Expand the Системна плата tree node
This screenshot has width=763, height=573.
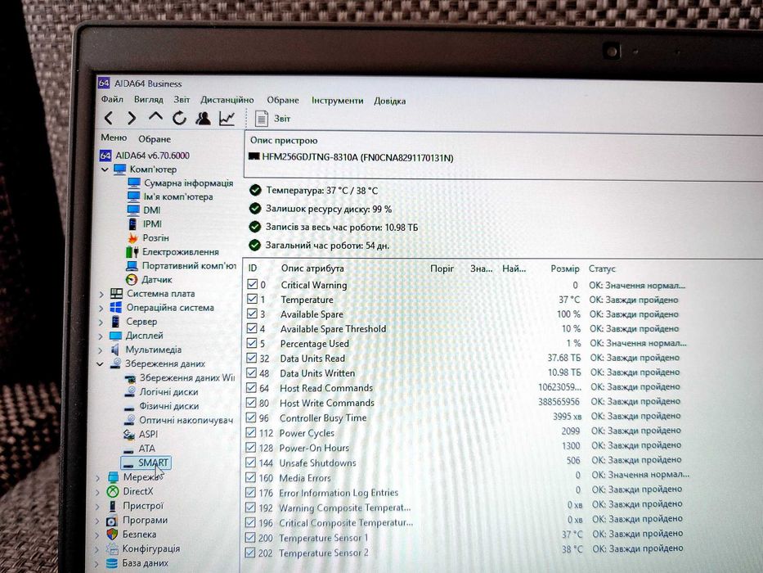101,295
